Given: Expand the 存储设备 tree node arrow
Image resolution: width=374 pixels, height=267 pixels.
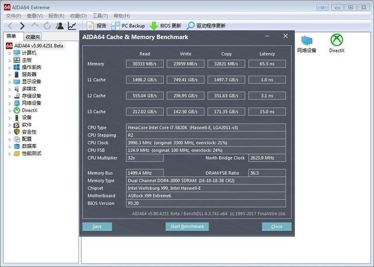Looking at the screenshot, I should 9,96.
